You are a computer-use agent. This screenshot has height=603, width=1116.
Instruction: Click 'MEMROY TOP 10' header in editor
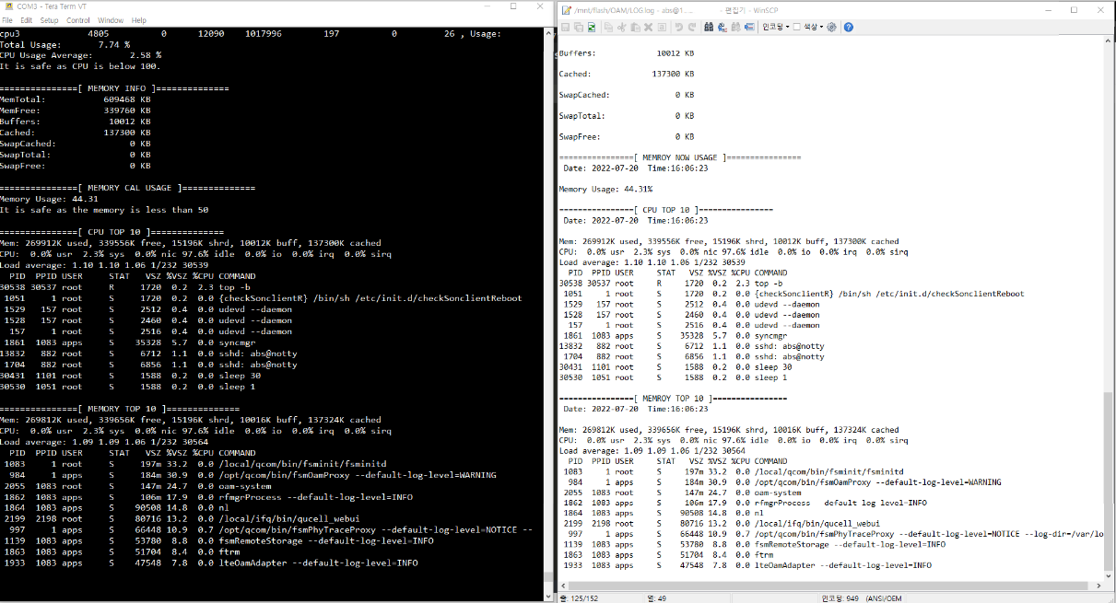(673, 398)
